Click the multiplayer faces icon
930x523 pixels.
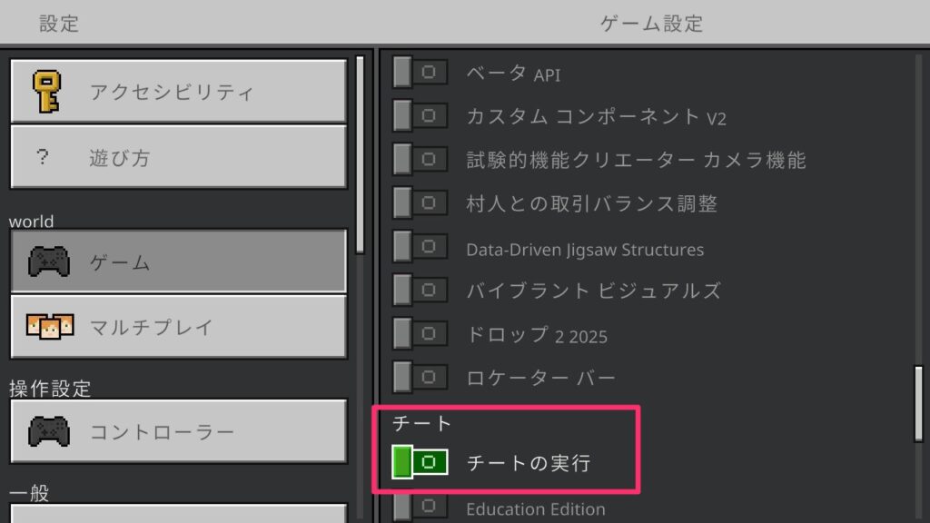(50, 327)
